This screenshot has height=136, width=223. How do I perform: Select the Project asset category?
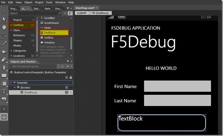(x=17, y=20)
